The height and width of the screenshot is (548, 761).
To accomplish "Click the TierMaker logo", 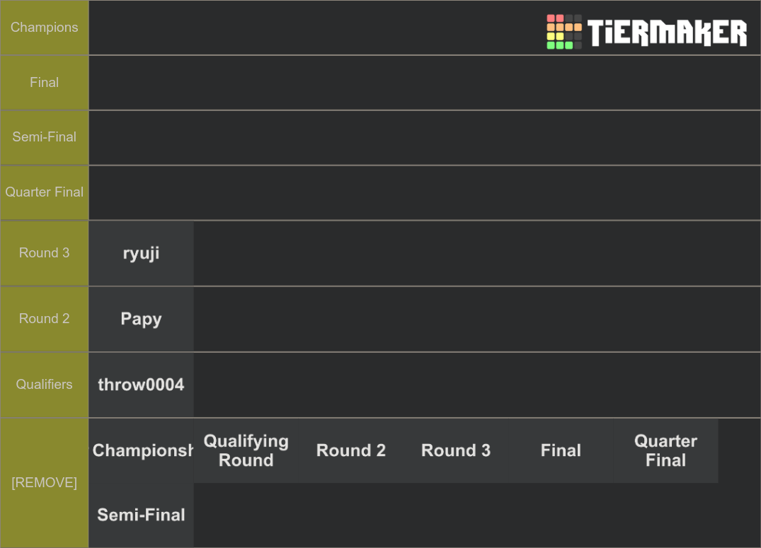I will pyautogui.click(x=646, y=32).
